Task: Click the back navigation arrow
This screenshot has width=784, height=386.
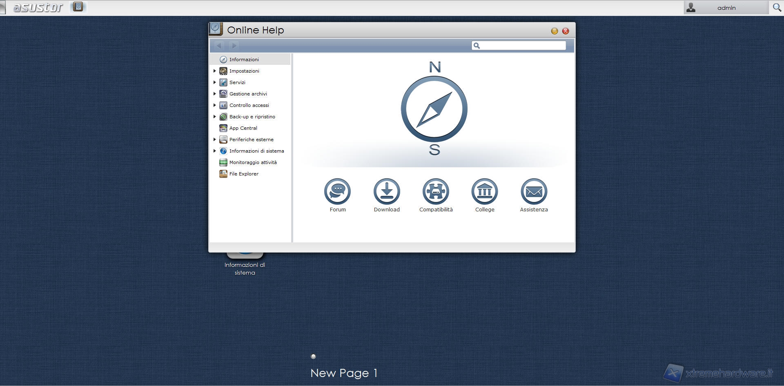Action: point(219,45)
